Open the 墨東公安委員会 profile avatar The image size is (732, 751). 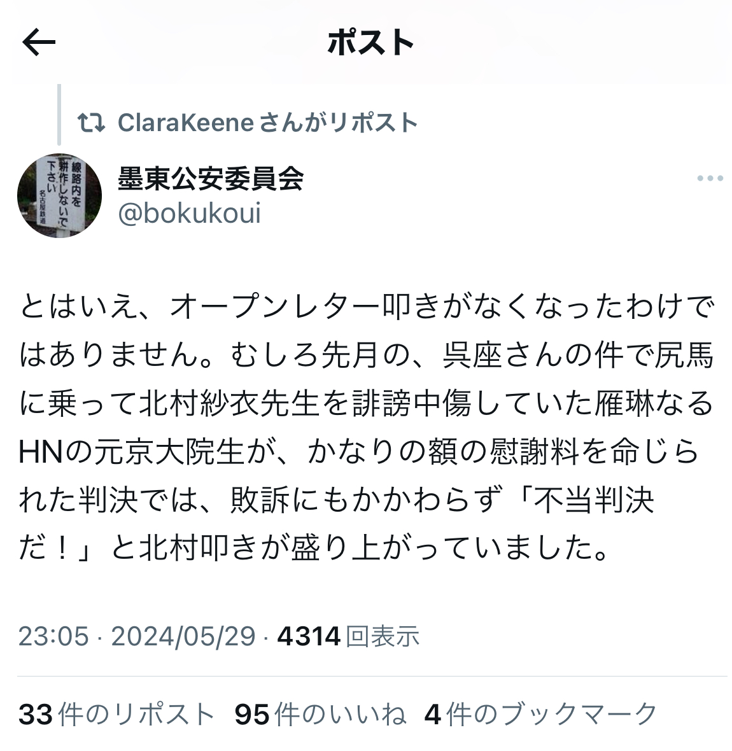pos(59,195)
